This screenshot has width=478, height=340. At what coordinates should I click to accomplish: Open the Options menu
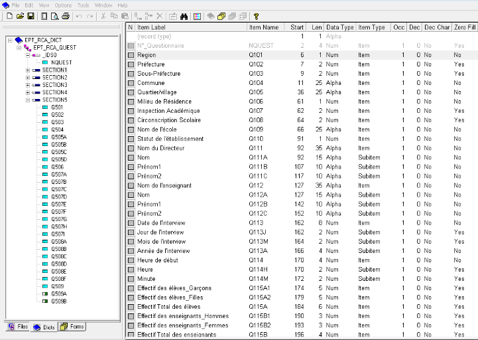63,5
